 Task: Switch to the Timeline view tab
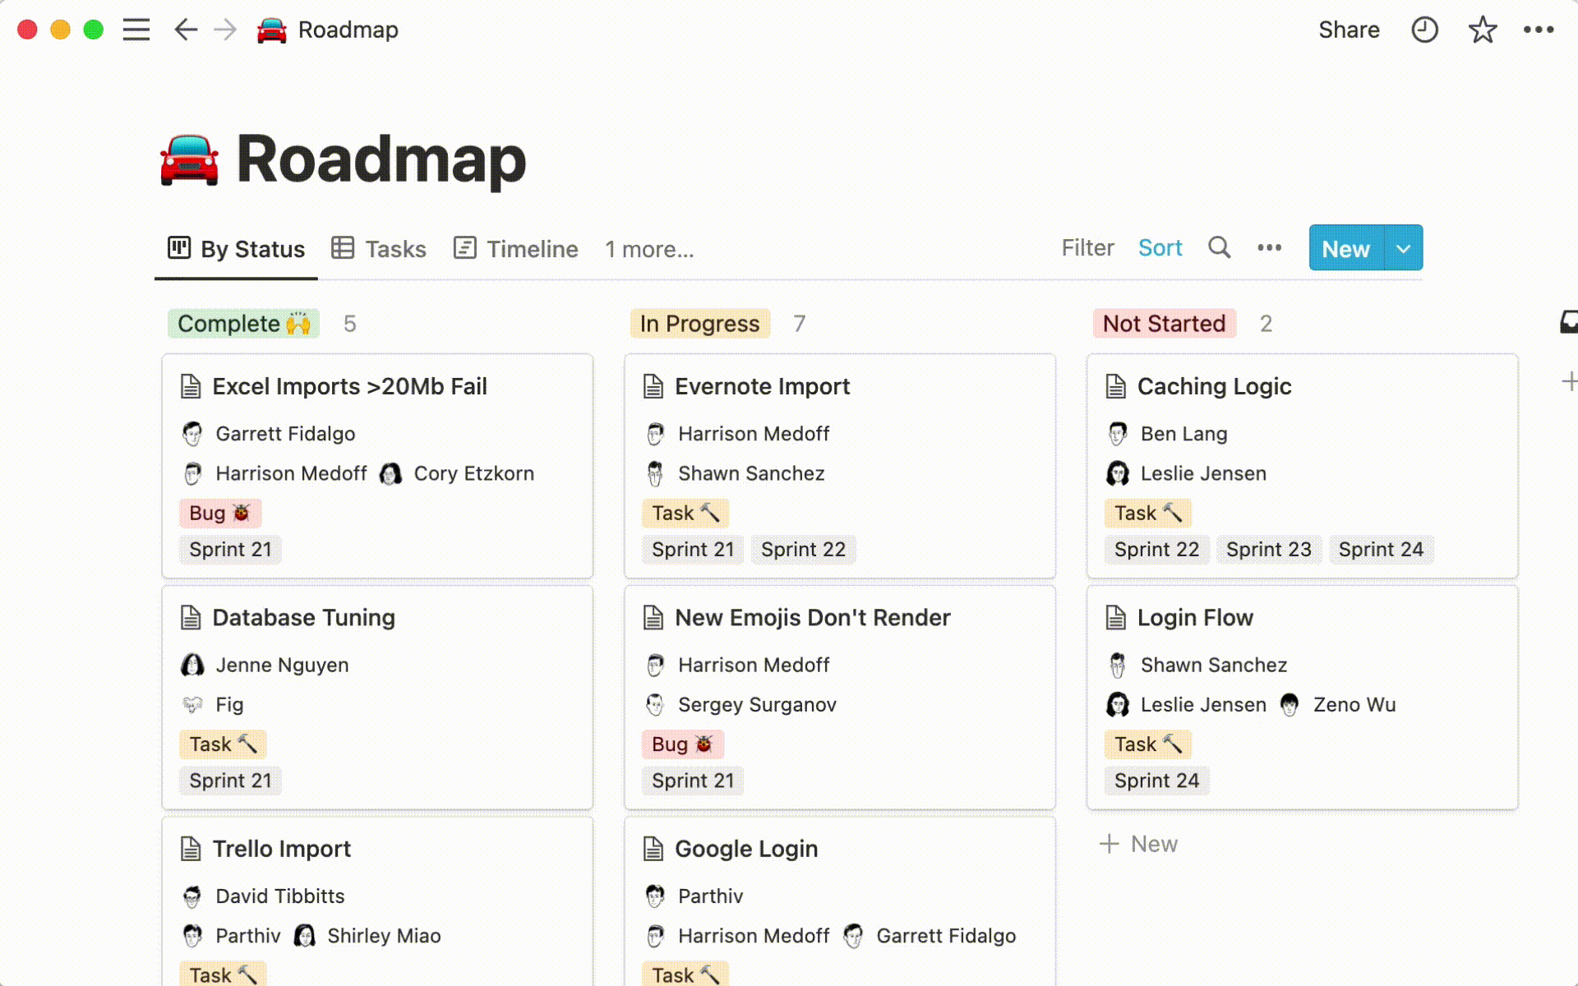coord(516,249)
